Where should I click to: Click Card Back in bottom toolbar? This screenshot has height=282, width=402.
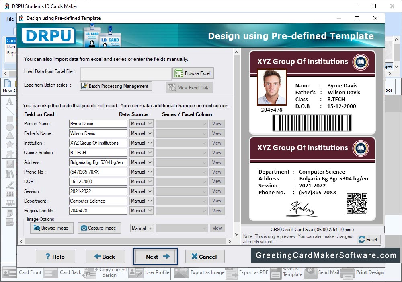click(x=63, y=272)
